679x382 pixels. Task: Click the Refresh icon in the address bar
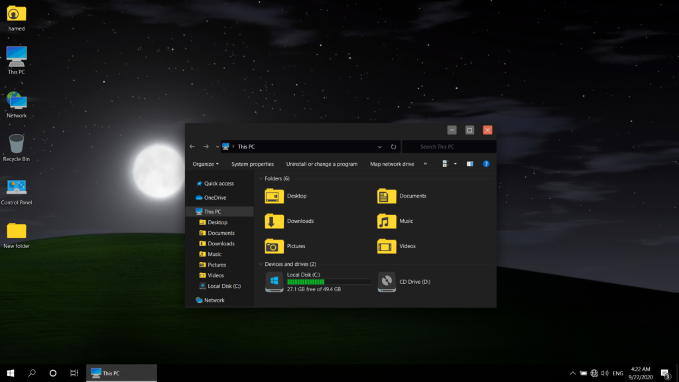[x=393, y=147]
